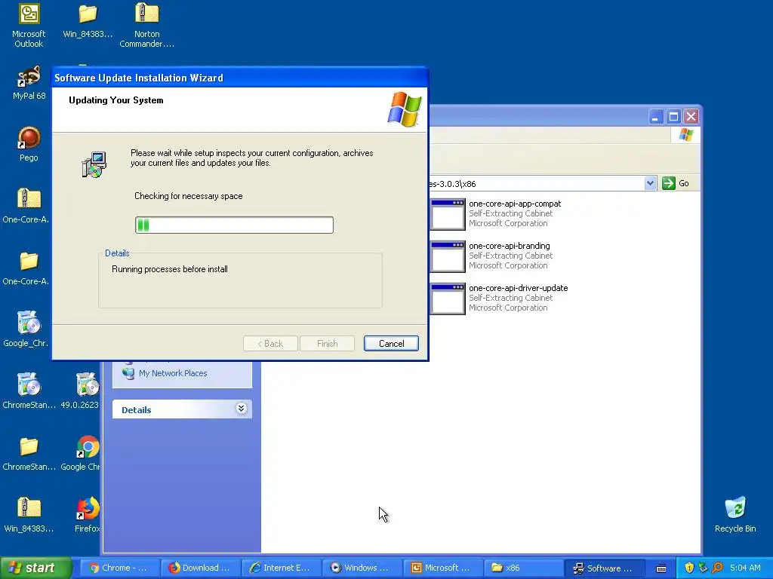Viewport: 773px width, 579px height.
Task: Expand the Details panel chevron in Explorer
Action: coord(241,409)
